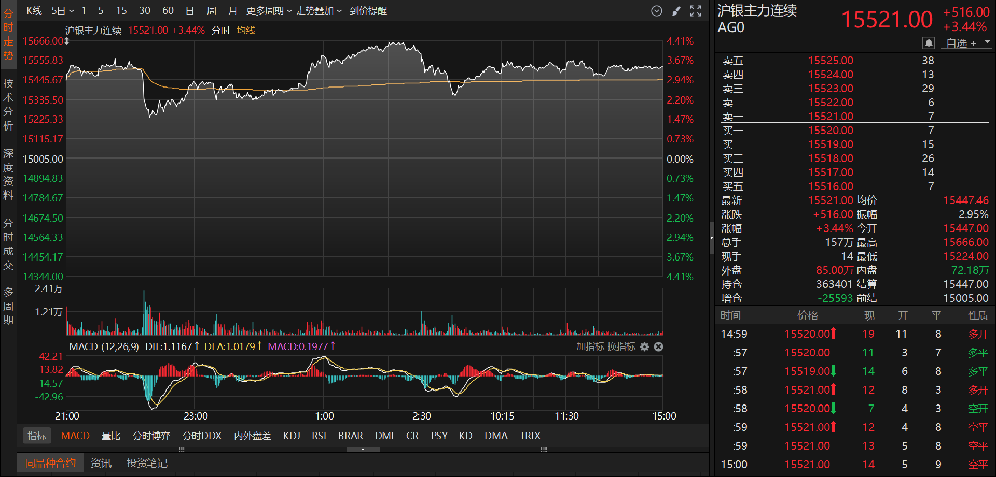Switch to the KDJ indicator tab

point(292,436)
